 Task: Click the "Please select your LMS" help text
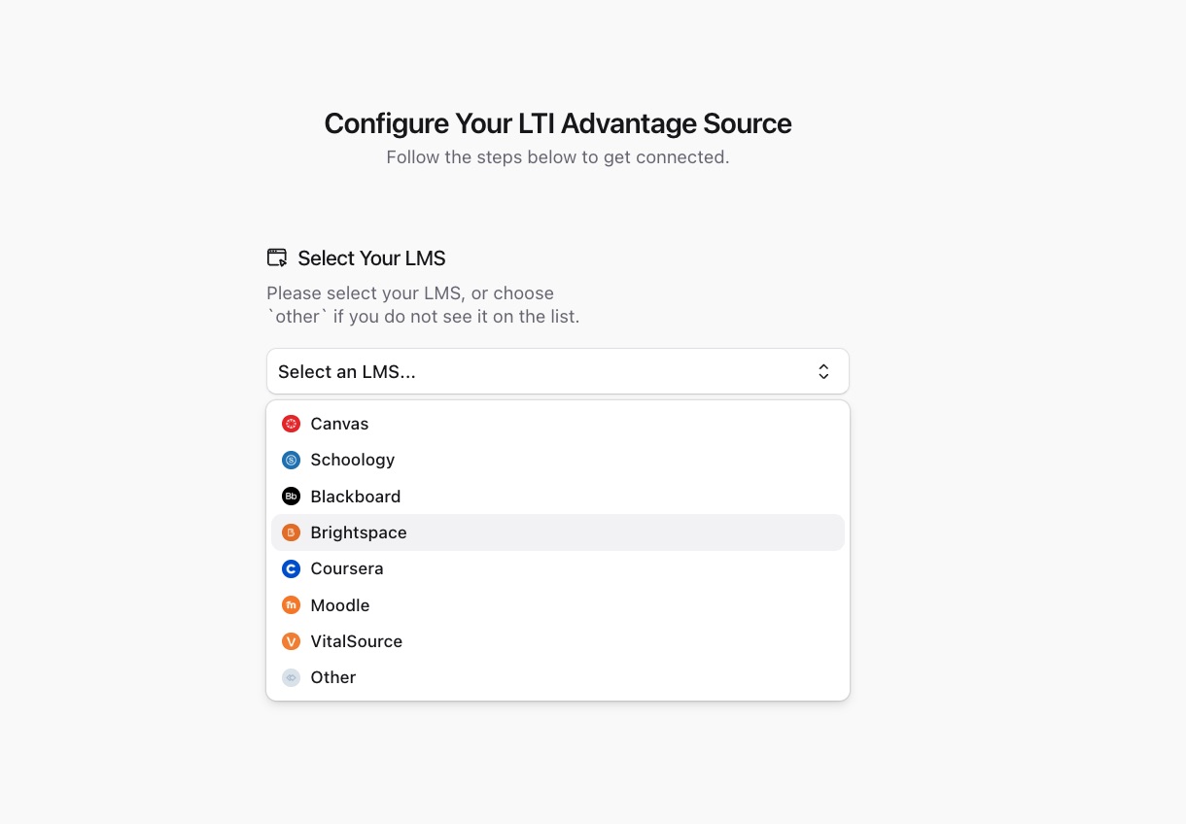tap(423, 305)
